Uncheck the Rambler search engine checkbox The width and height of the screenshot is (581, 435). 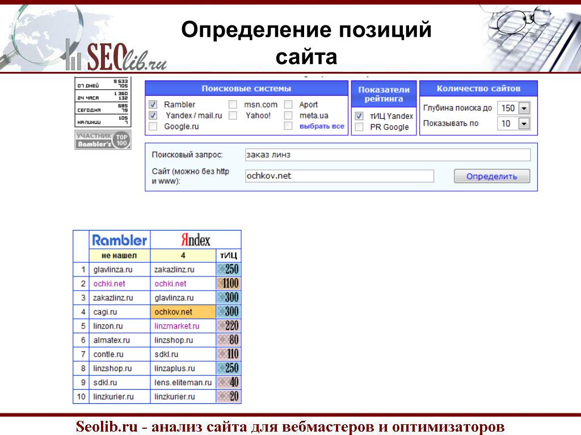pyautogui.click(x=153, y=105)
